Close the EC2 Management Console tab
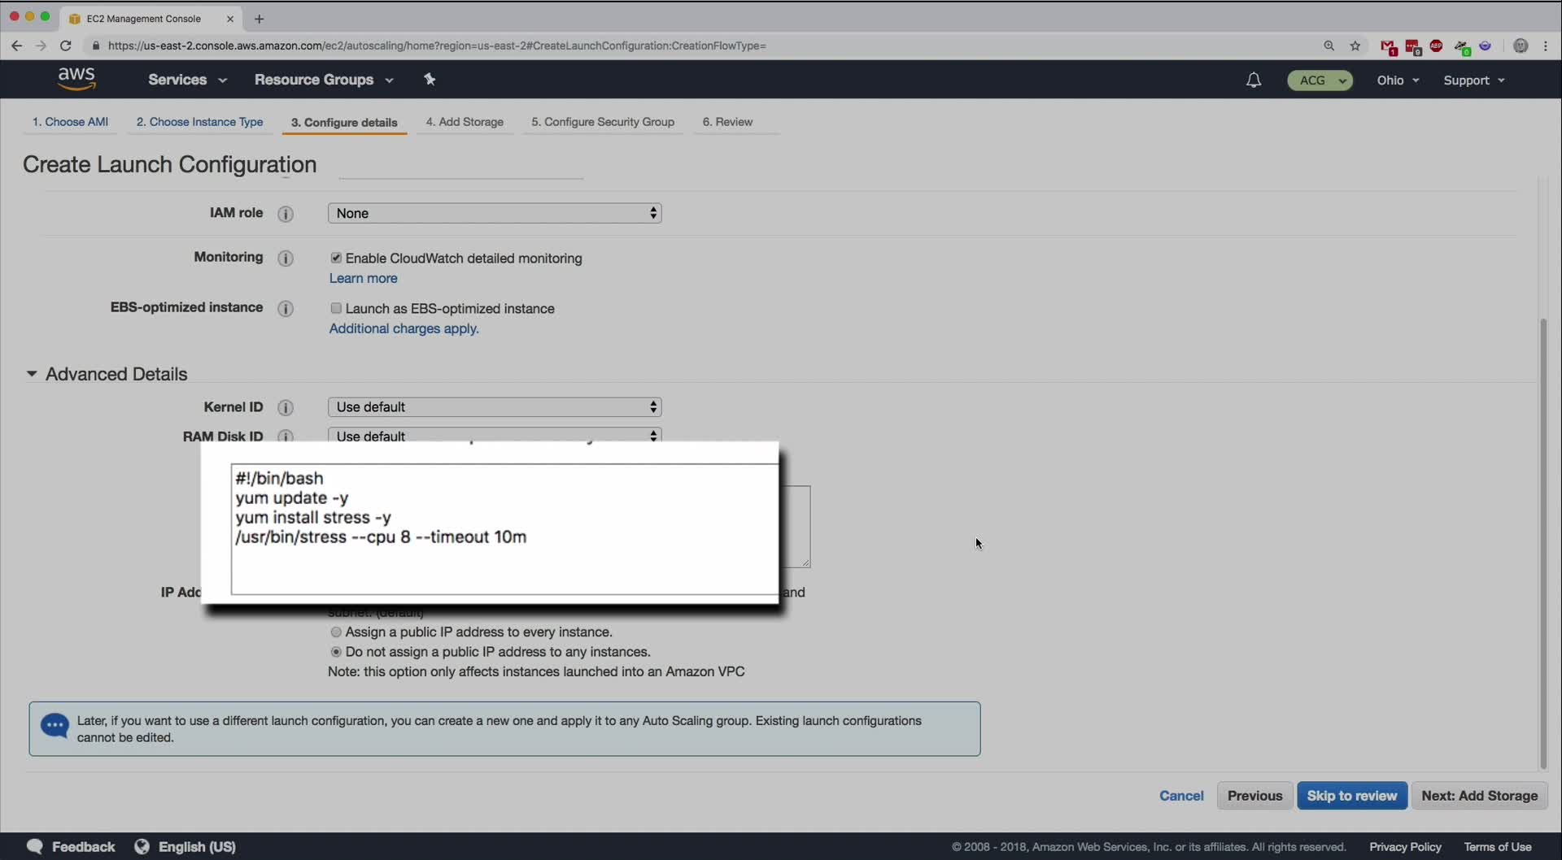This screenshot has width=1562, height=860. pos(230,19)
